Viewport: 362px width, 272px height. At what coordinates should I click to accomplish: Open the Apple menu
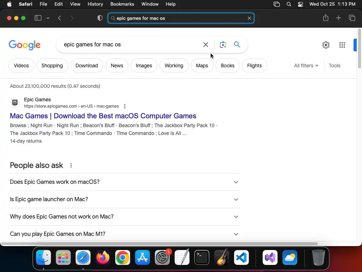click(x=9, y=4)
